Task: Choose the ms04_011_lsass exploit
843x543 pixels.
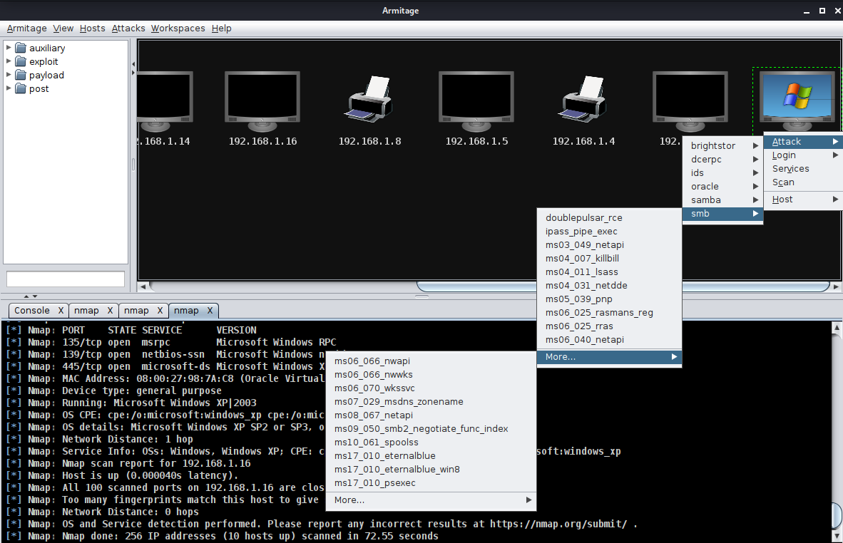Action: coord(609,271)
